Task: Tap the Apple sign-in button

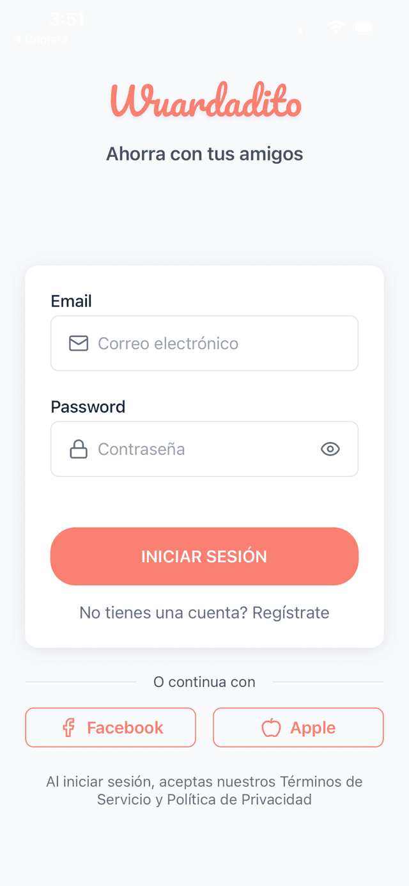Action: [x=298, y=727]
